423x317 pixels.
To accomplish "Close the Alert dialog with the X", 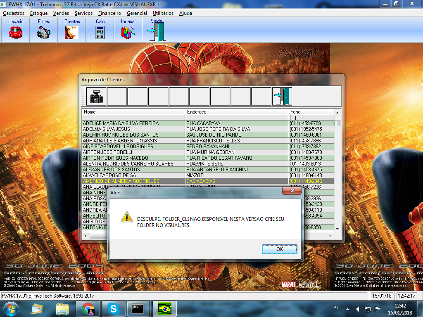I will [292, 191].
